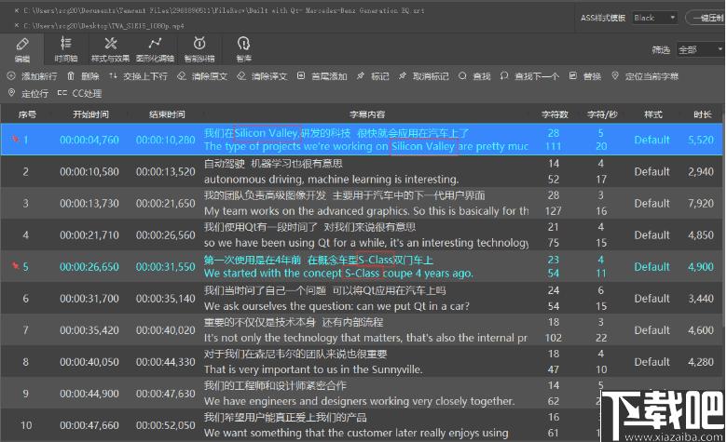Open the 智库 head icon
Screen dimensions: 727x442
244,49
